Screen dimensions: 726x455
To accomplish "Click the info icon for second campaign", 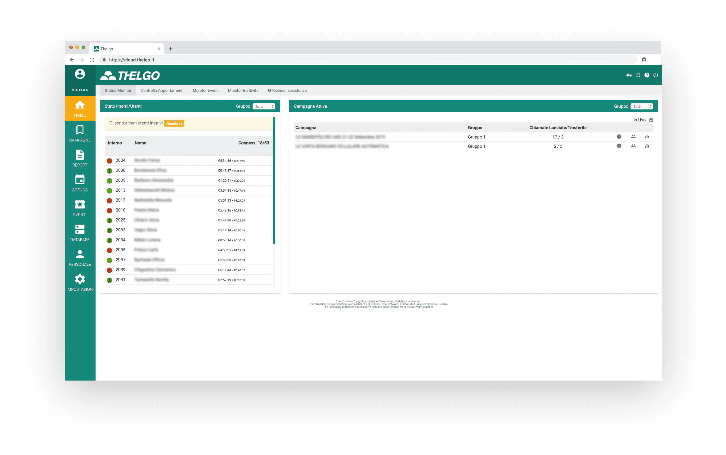I will point(619,146).
